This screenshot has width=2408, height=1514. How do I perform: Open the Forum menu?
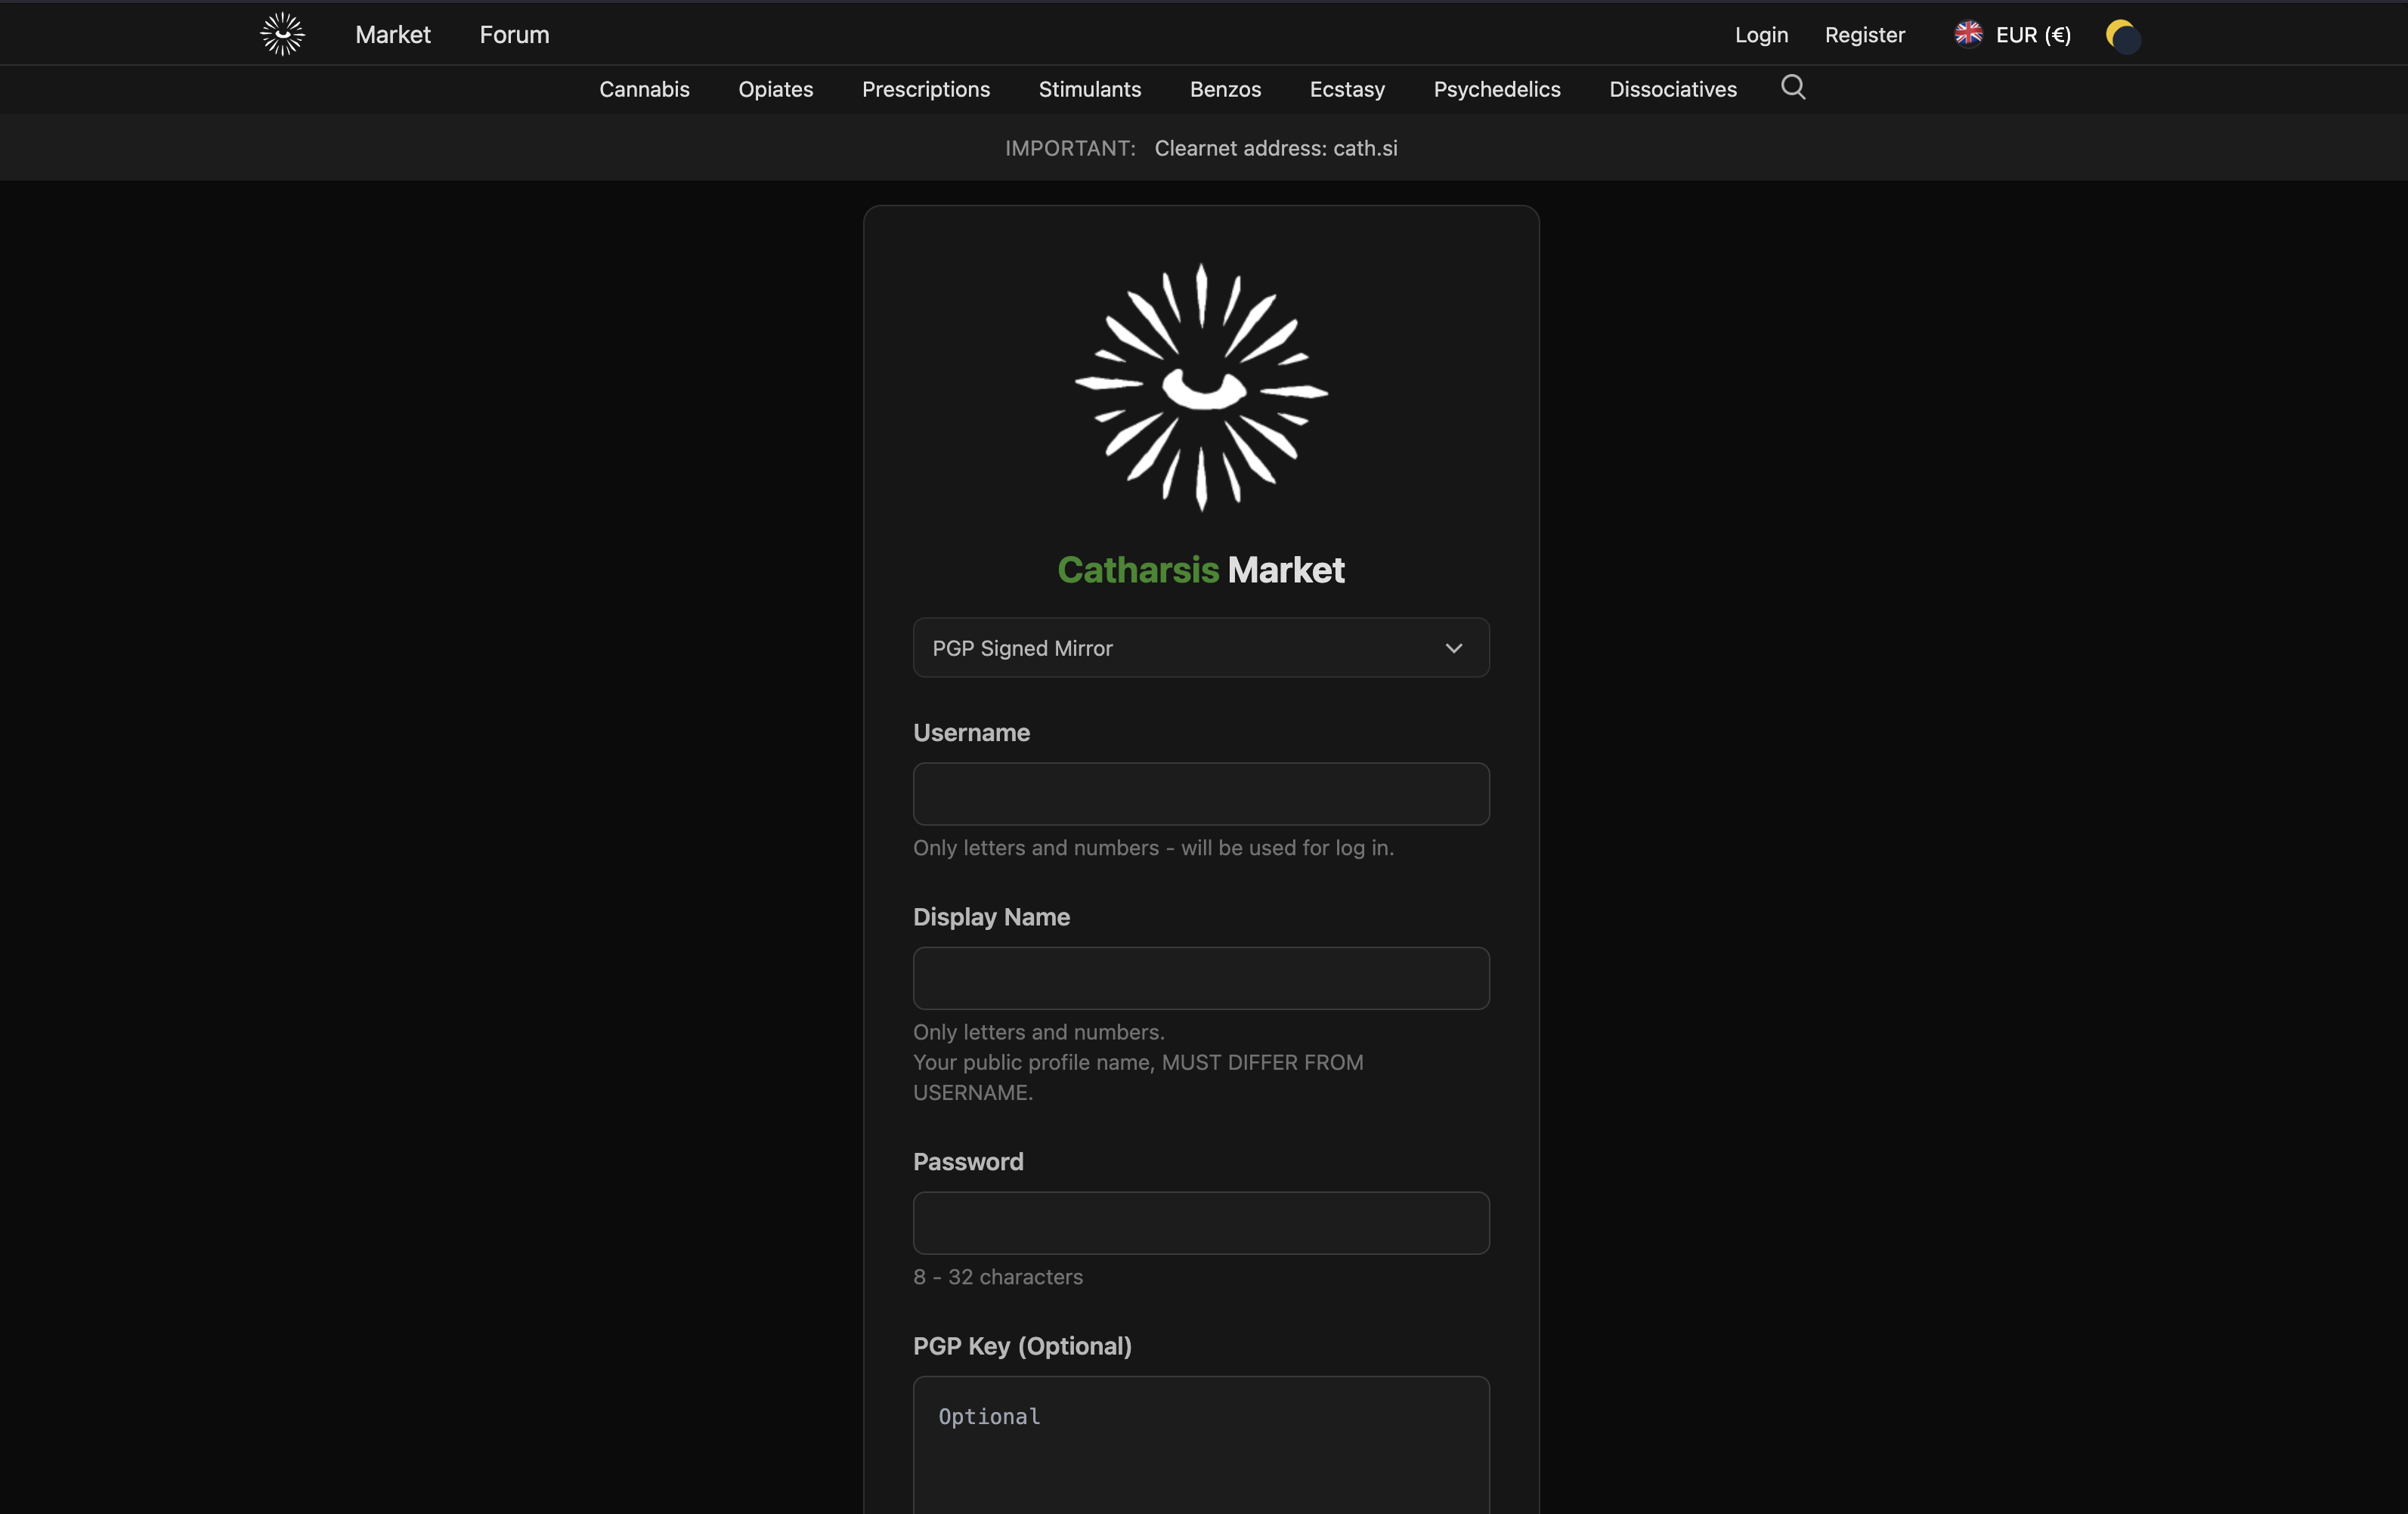(x=514, y=34)
